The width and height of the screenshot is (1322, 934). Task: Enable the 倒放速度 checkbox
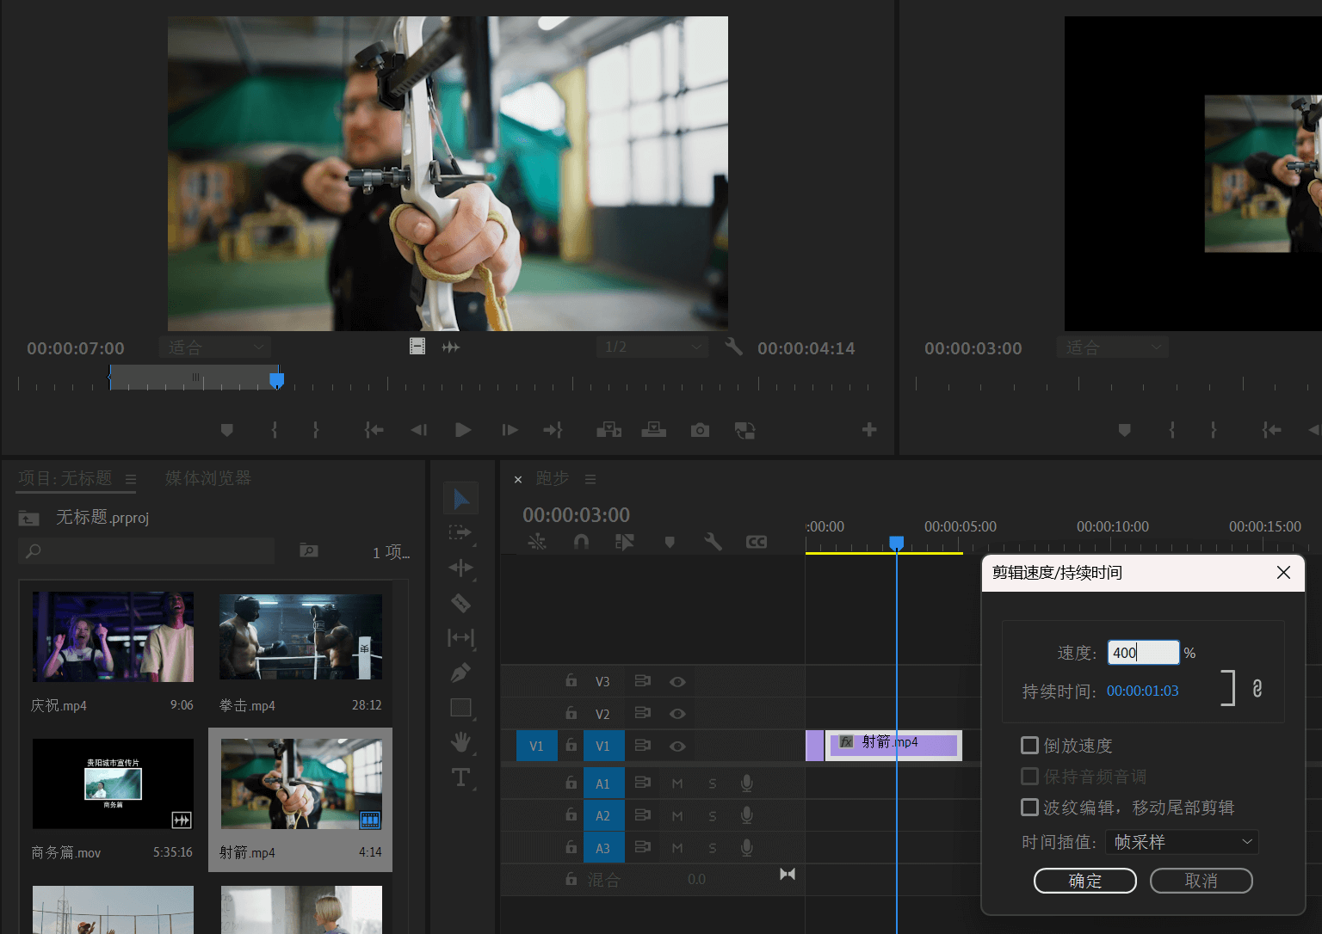(1029, 746)
